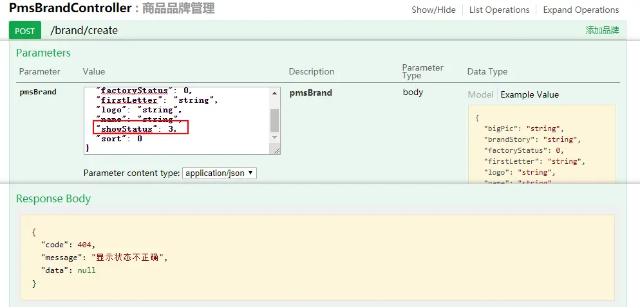Click the "data": null line
This screenshot has width=640, height=307.
pyautogui.click(x=68, y=270)
